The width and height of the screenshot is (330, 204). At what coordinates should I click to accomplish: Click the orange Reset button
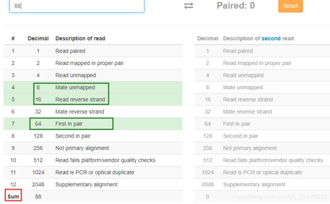(x=290, y=6)
